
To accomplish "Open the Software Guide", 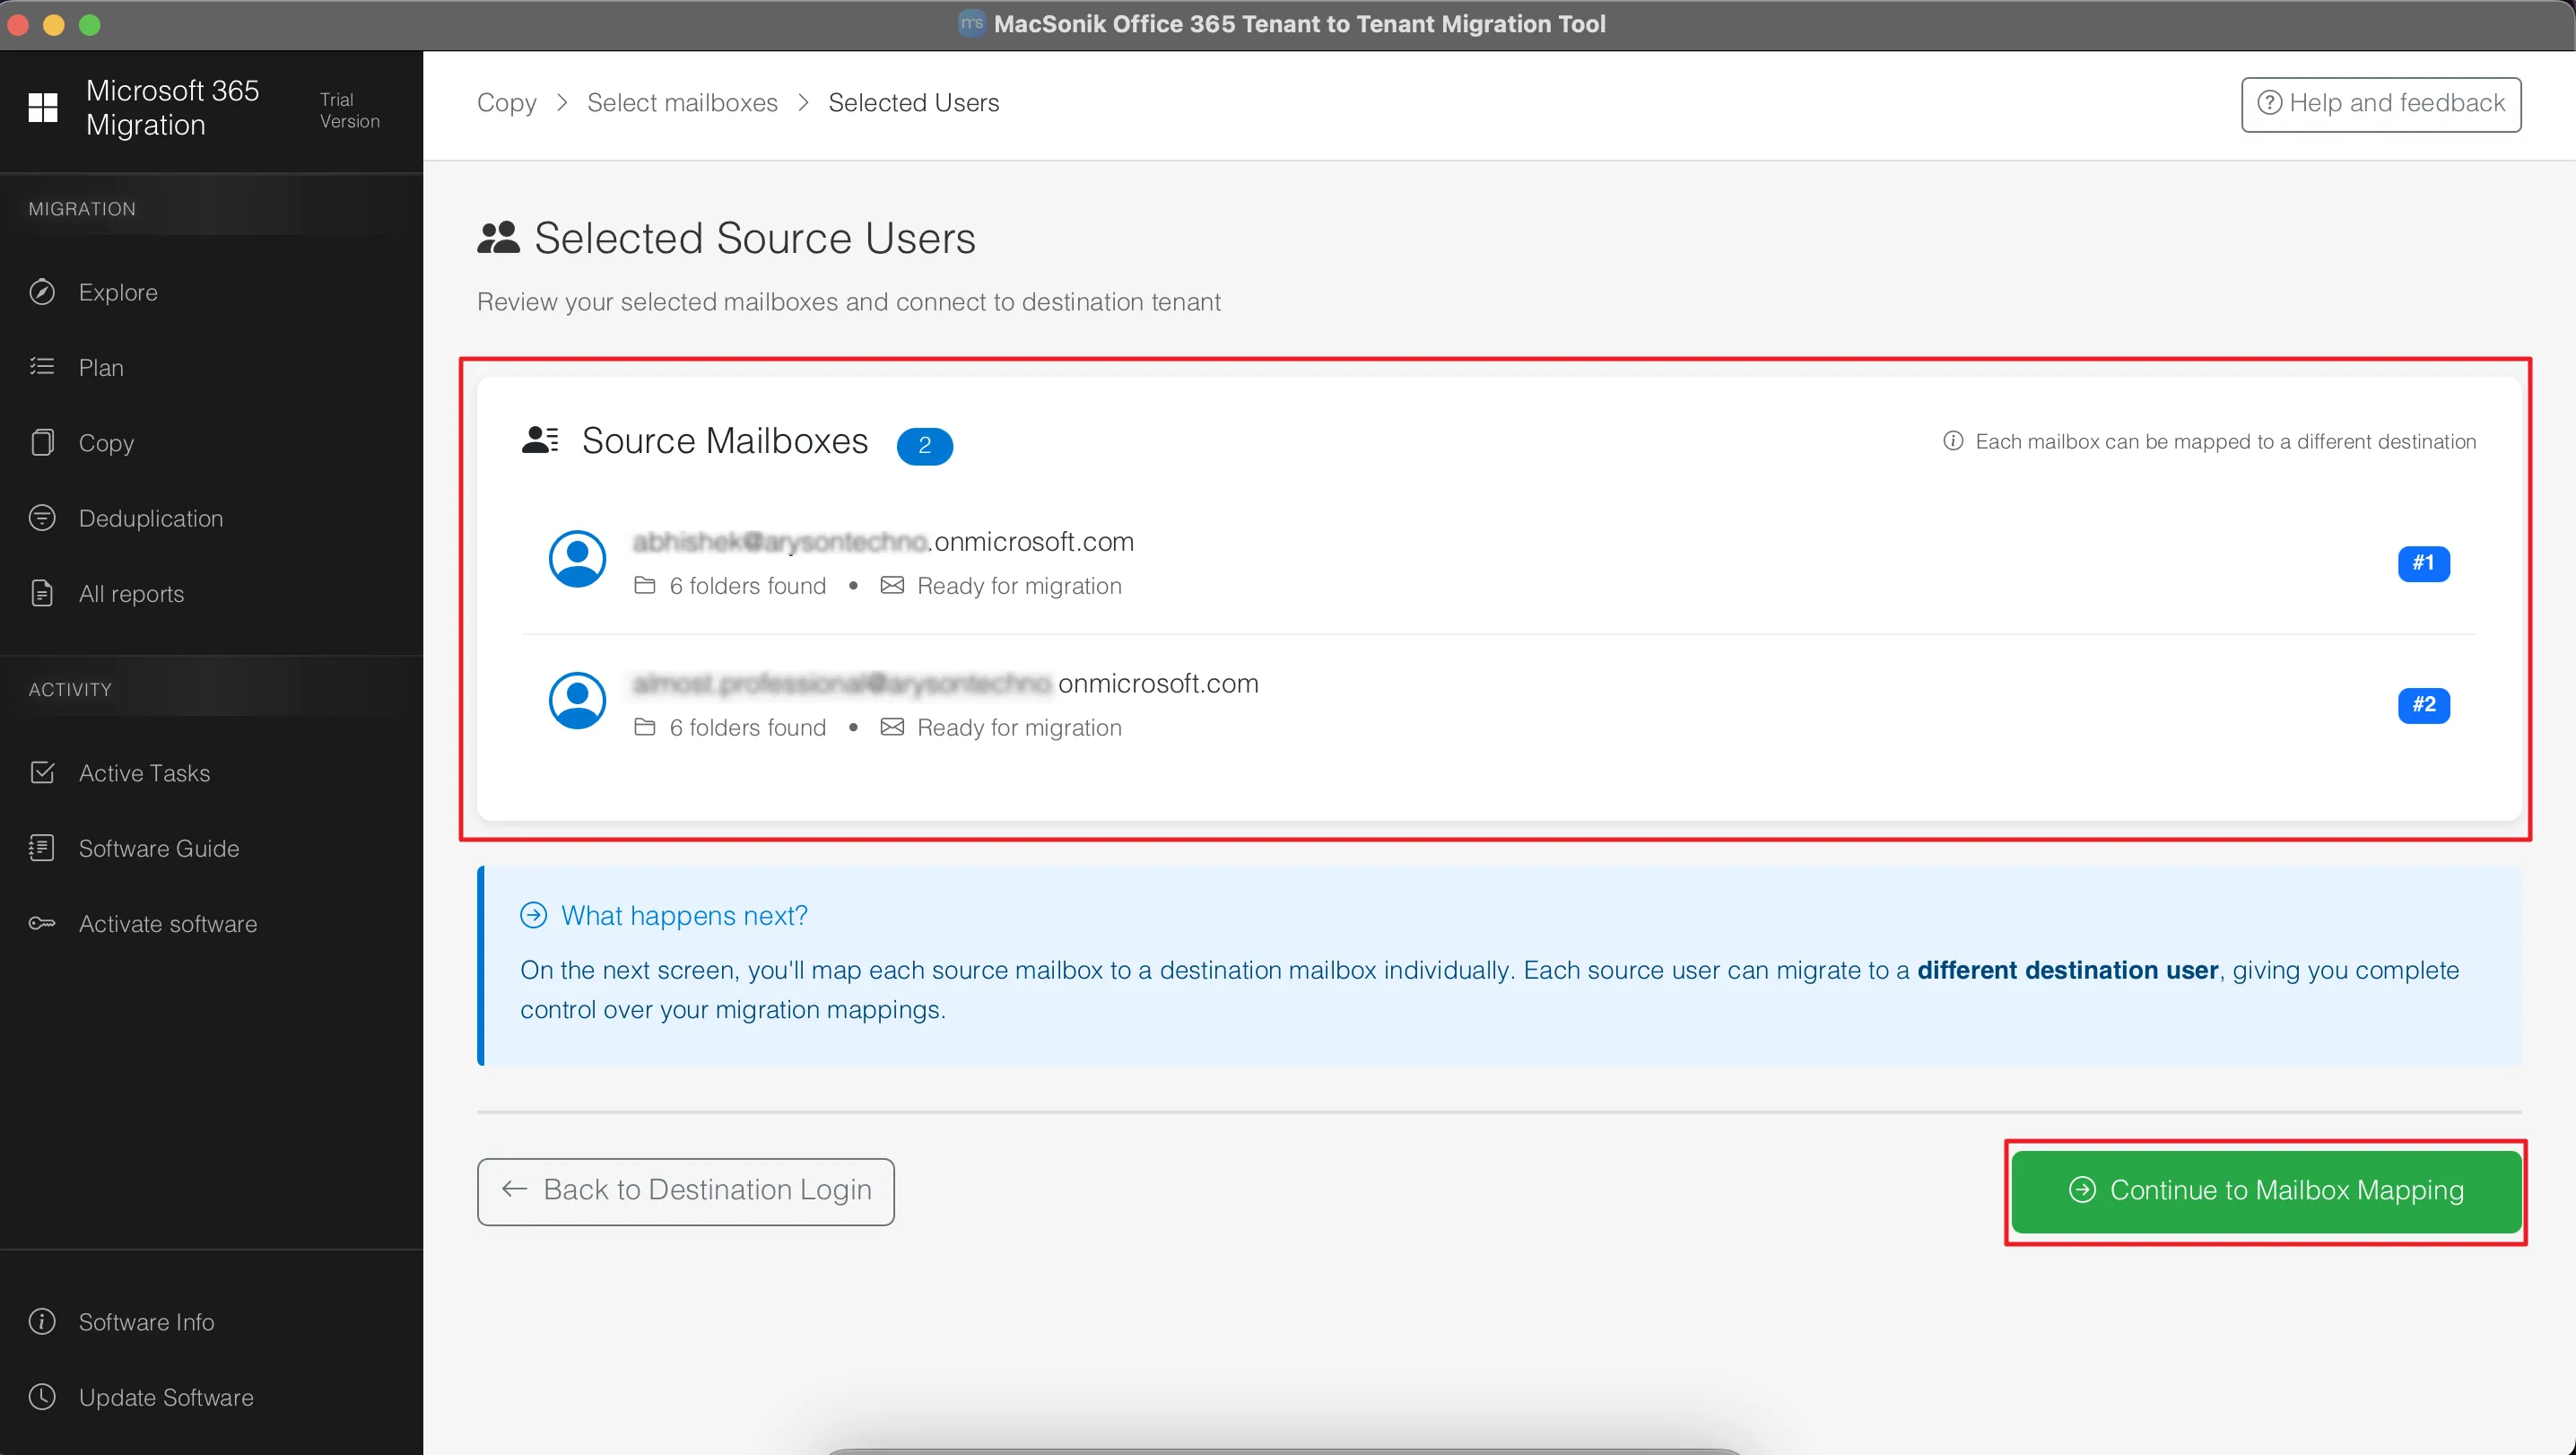I will tap(159, 848).
